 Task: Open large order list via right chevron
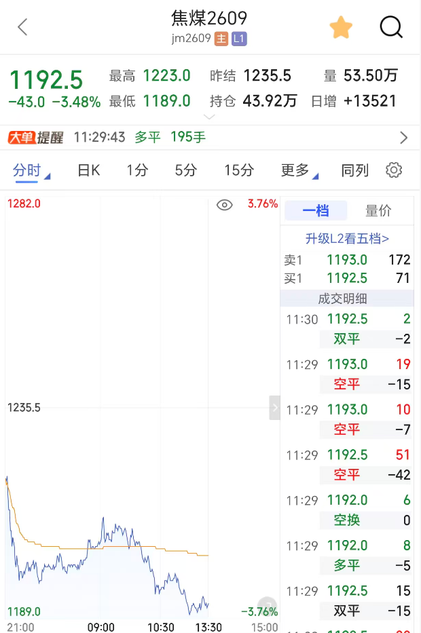coord(403,138)
